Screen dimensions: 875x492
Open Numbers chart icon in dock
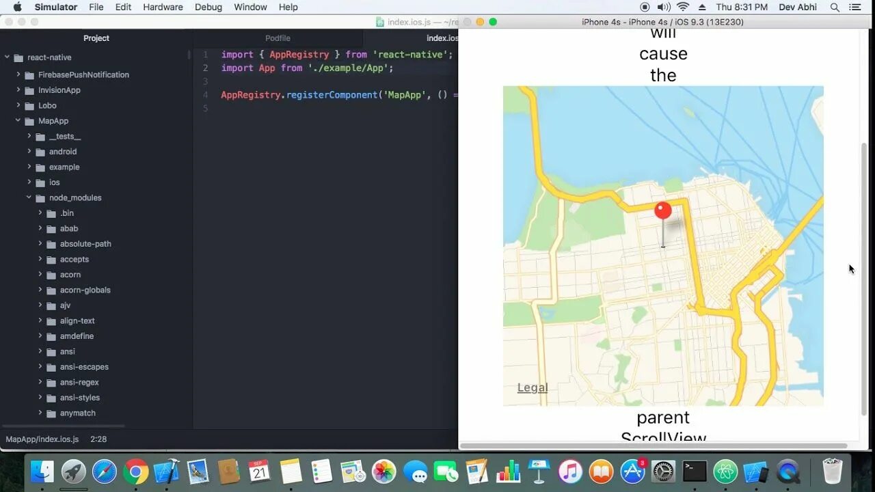[x=508, y=471]
